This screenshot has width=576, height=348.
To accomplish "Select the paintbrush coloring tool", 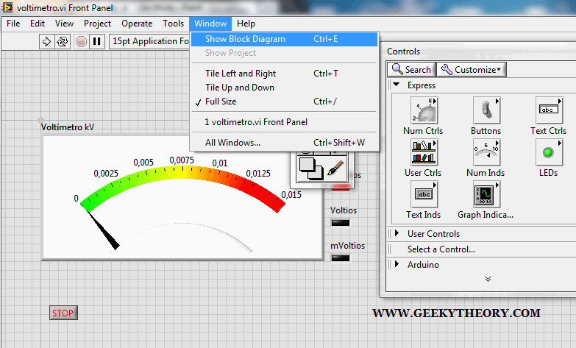I will [x=335, y=168].
